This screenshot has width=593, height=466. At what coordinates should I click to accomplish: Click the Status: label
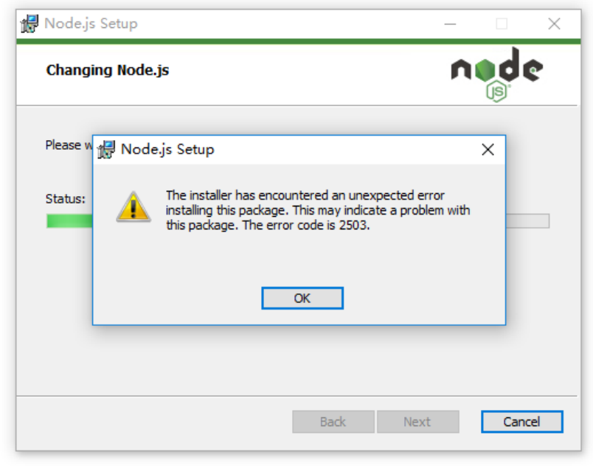[66, 199]
